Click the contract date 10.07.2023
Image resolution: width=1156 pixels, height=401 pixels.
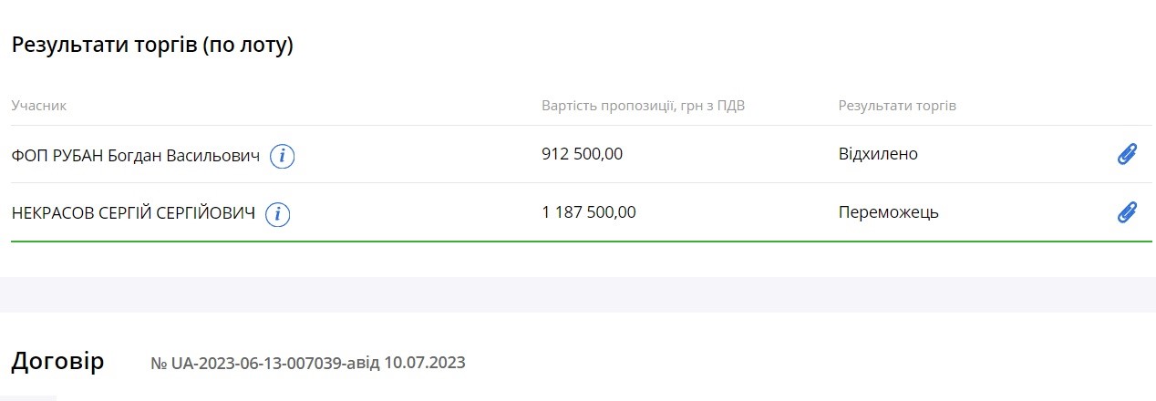[425, 363]
